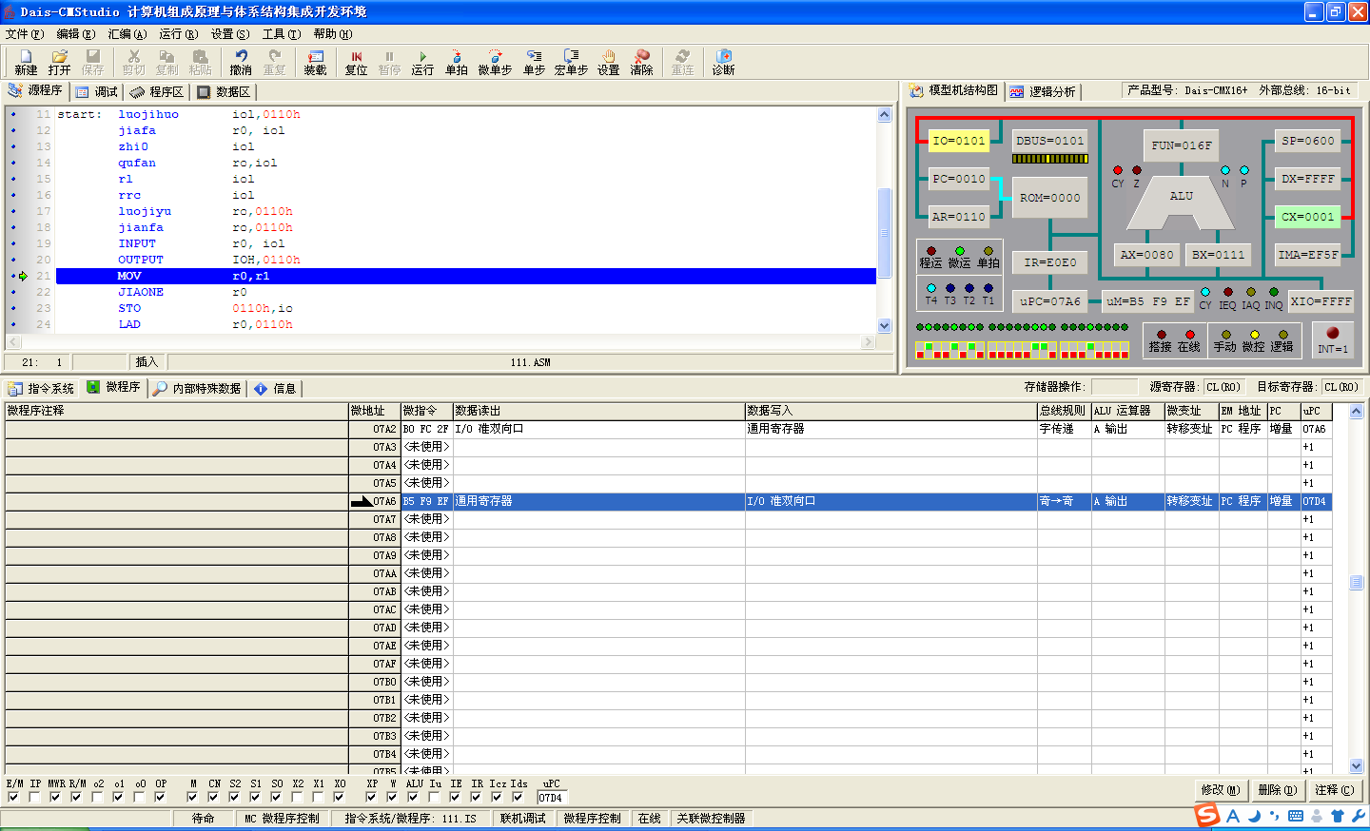The height and width of the screenshot is (831, 1370).
Task: Click the 设置 (Settings) hand toolbar icon
Action: pos(609,62)
